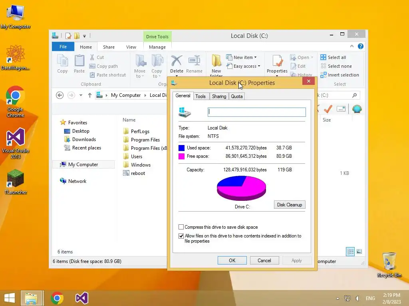409x306 pixels.
Task: Launch Visual Studio 2013 desktop shortcut
Action: [16, 143]
